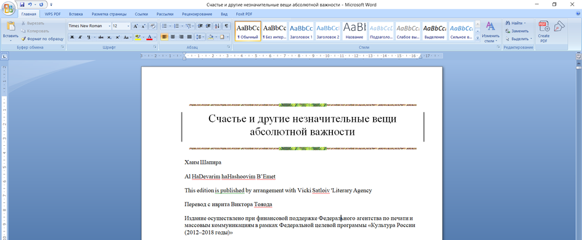
Task: Expand the styles gallery More arrow
Action: (478, 38)
